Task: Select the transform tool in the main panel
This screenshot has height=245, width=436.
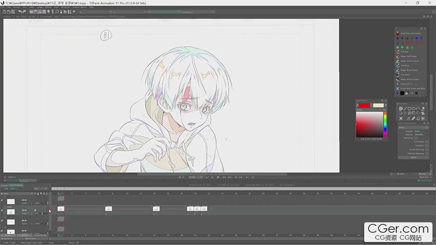Action: [401, 119]
